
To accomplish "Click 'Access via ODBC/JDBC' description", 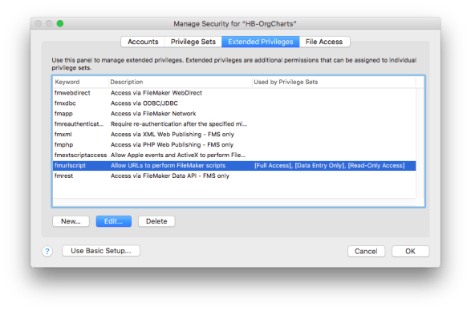I will 144,103.
